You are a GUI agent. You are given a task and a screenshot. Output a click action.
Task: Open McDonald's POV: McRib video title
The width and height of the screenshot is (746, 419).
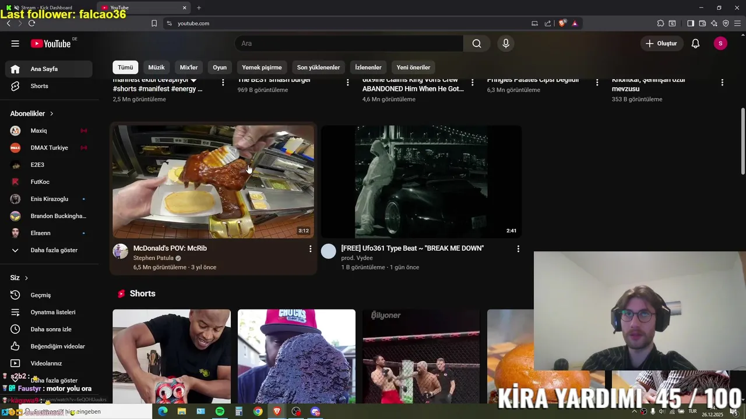pyautogui.click(x=170, y=248)
